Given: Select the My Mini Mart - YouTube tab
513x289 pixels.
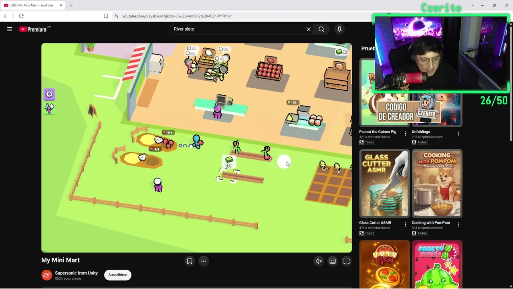Looking at the screenshot, I should tap(33, 5).
